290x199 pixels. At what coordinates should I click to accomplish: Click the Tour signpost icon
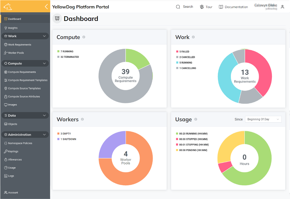click(202, 7)
